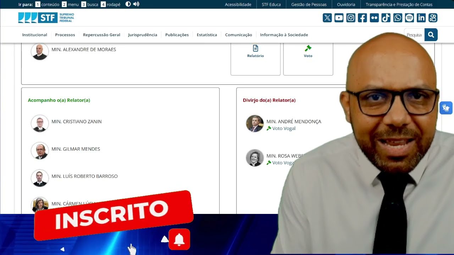This screenshot has height=255, width=454.
Task: Click André Mendonça portrait thumbnail
Action: (255, 124)
